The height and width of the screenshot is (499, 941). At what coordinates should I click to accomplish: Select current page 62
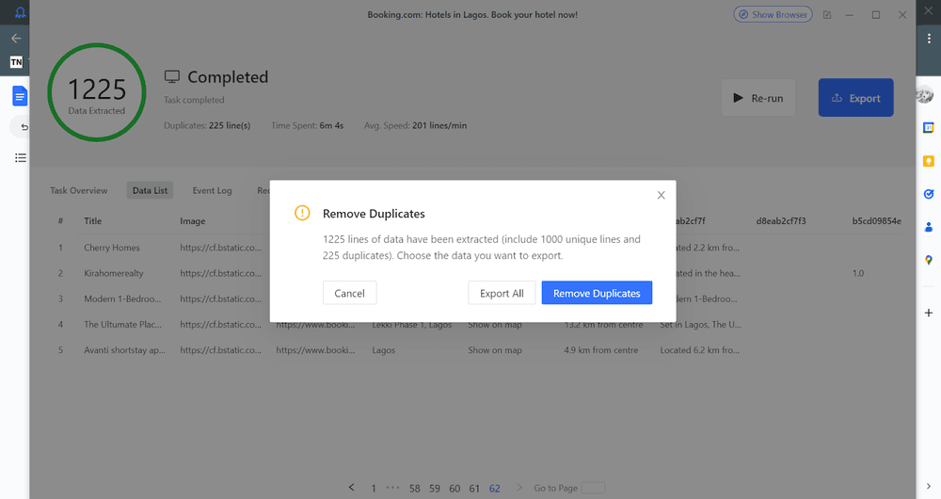[495, 489]
